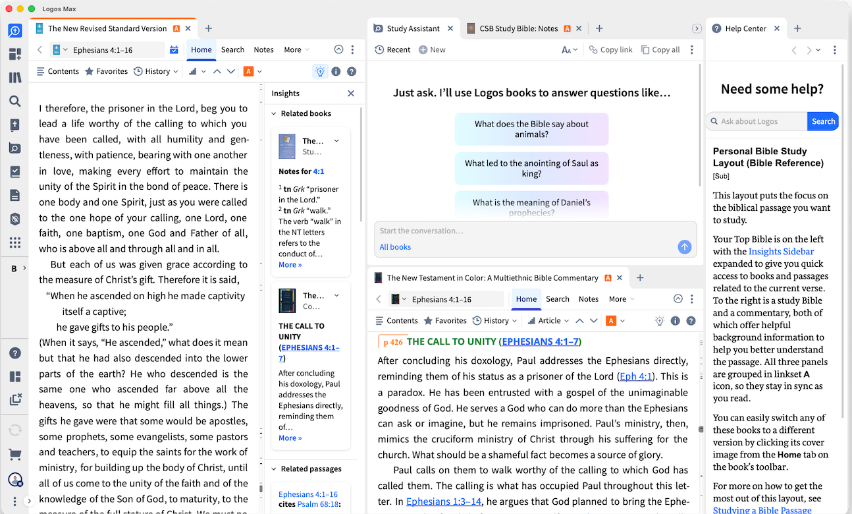Collapse the Related books section
This screenshot has height=514, width=852.
(x=274, y=113)
